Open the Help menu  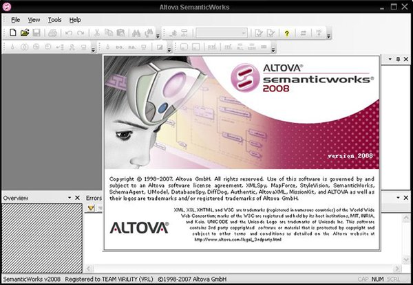point(75,20)
